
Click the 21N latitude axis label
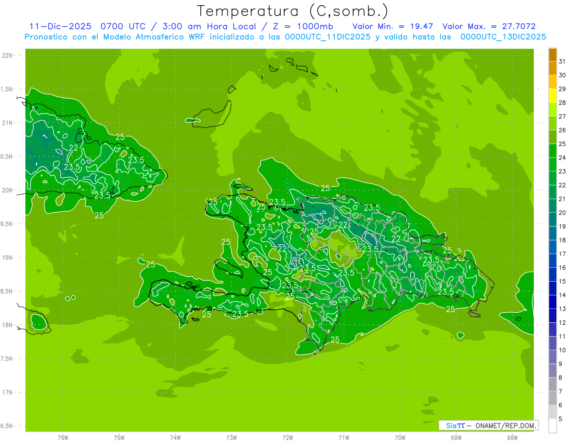coord(7,123)
